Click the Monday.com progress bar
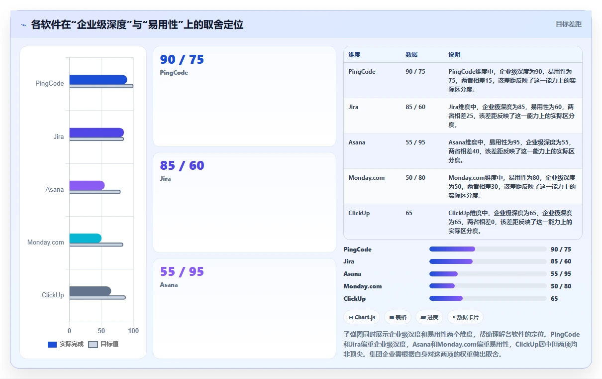 (488, 286)
